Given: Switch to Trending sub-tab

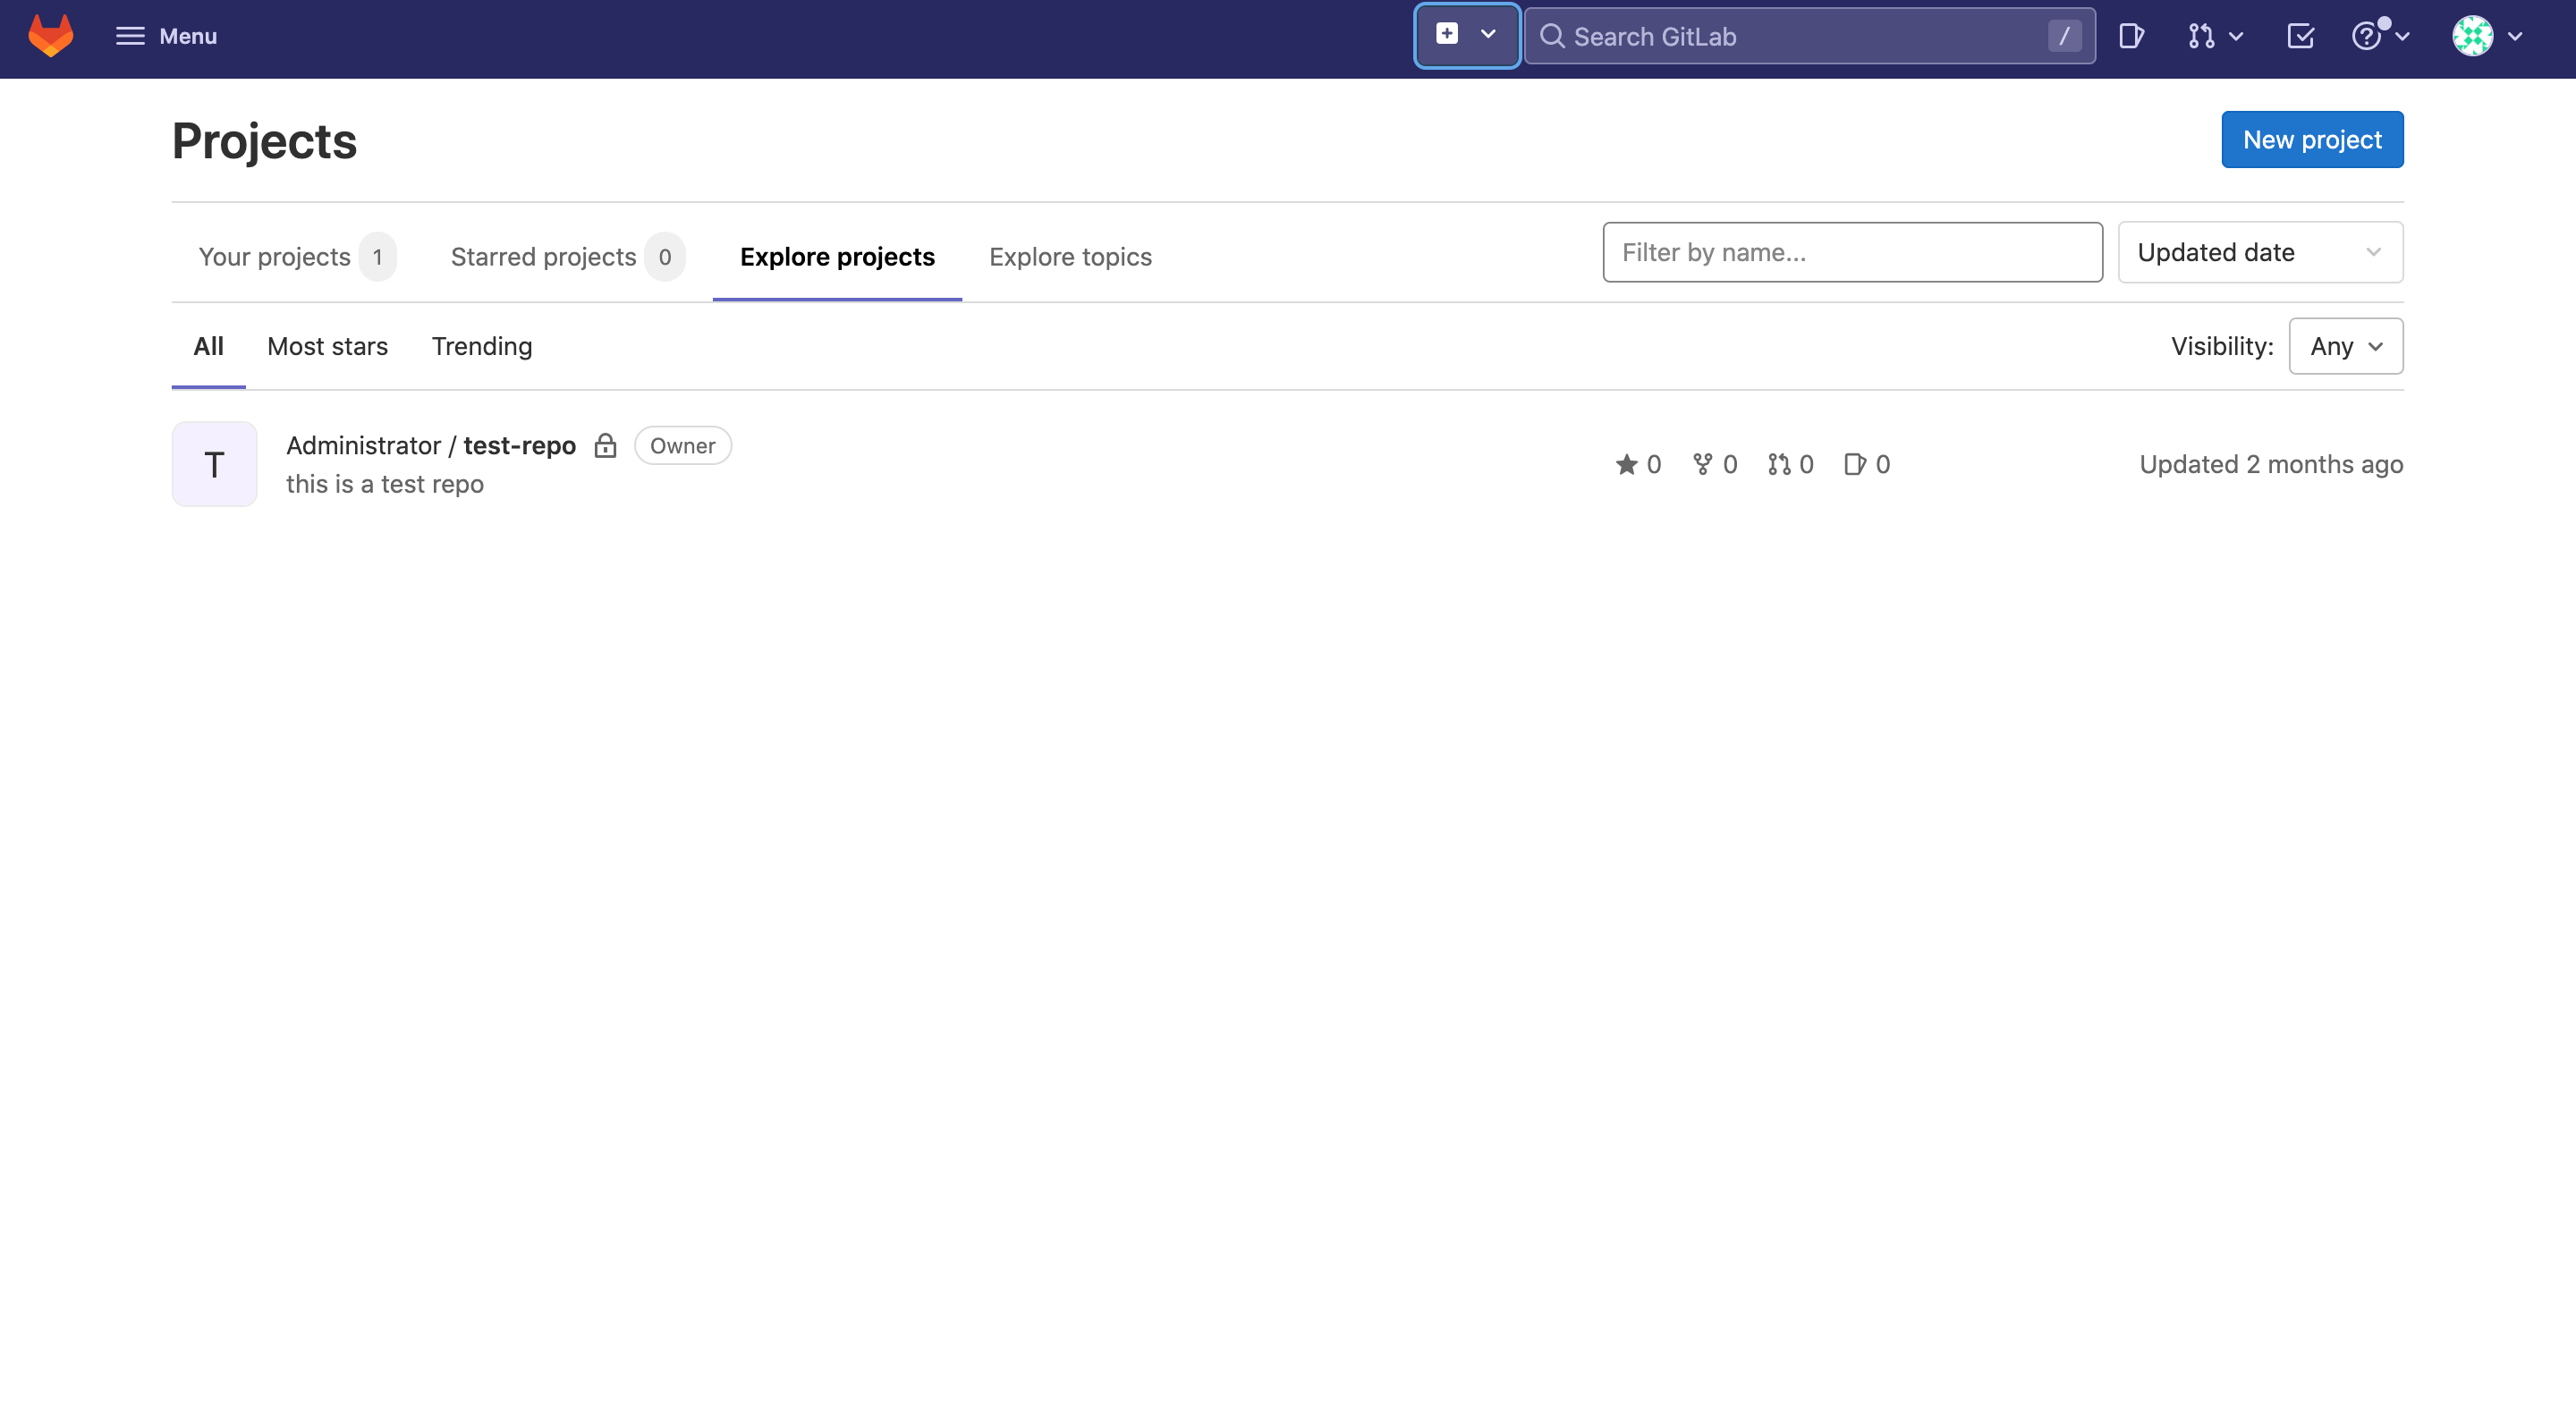Looking at the screenshot, I should tap(482, 347).
